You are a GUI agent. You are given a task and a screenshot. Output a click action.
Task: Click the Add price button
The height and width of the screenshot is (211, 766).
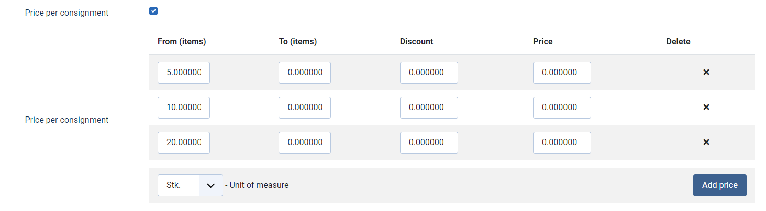click(x=719, y=185)
